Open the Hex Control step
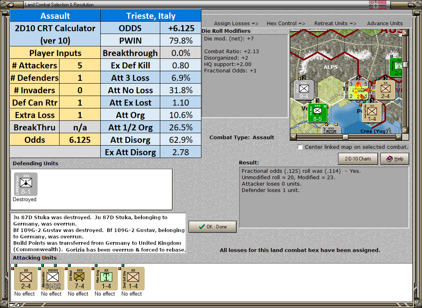Screen dimensions: 422x308 pos(286,24)
